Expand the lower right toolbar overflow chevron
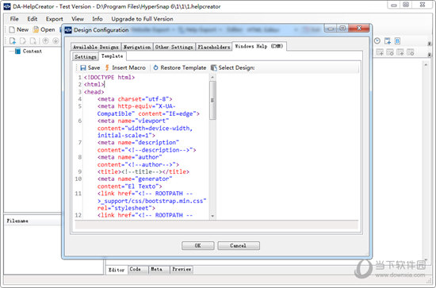The width and height of the screenshot is (436, 288). click(430, 55)
